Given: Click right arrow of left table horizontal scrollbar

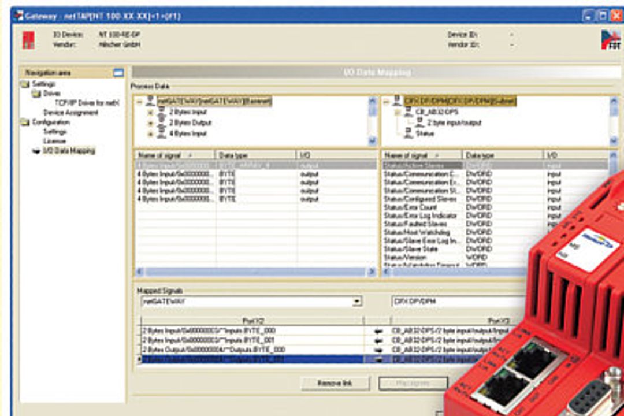Looking at the screenshot, I should (372, 272).
